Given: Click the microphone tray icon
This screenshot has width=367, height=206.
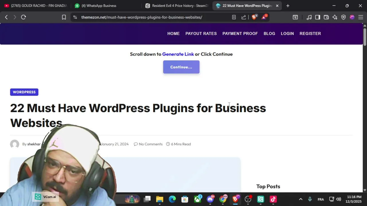Looking at the screenshot, I should [310, 199].
